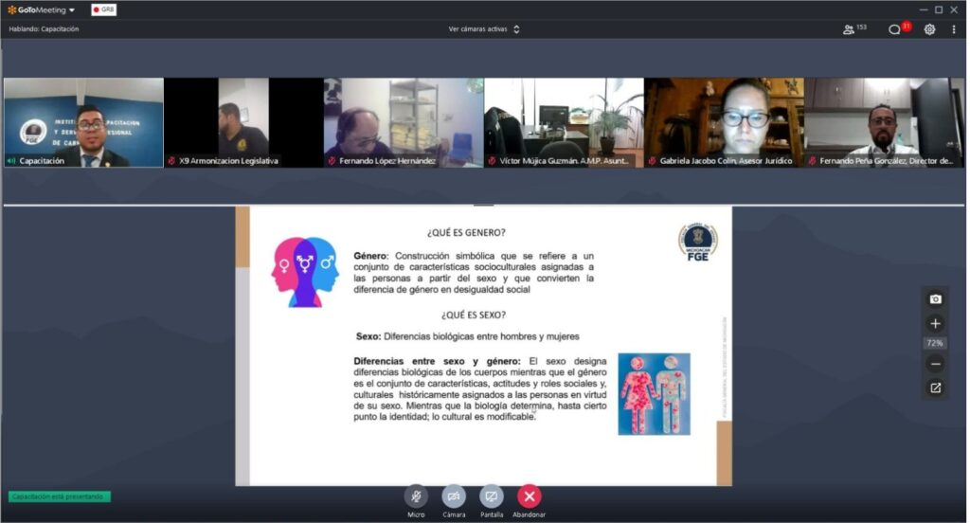Viewport: 970px width, 523px height.
Task: Toggle the Pantalla screen share button
Action: [x=491, y=496]
